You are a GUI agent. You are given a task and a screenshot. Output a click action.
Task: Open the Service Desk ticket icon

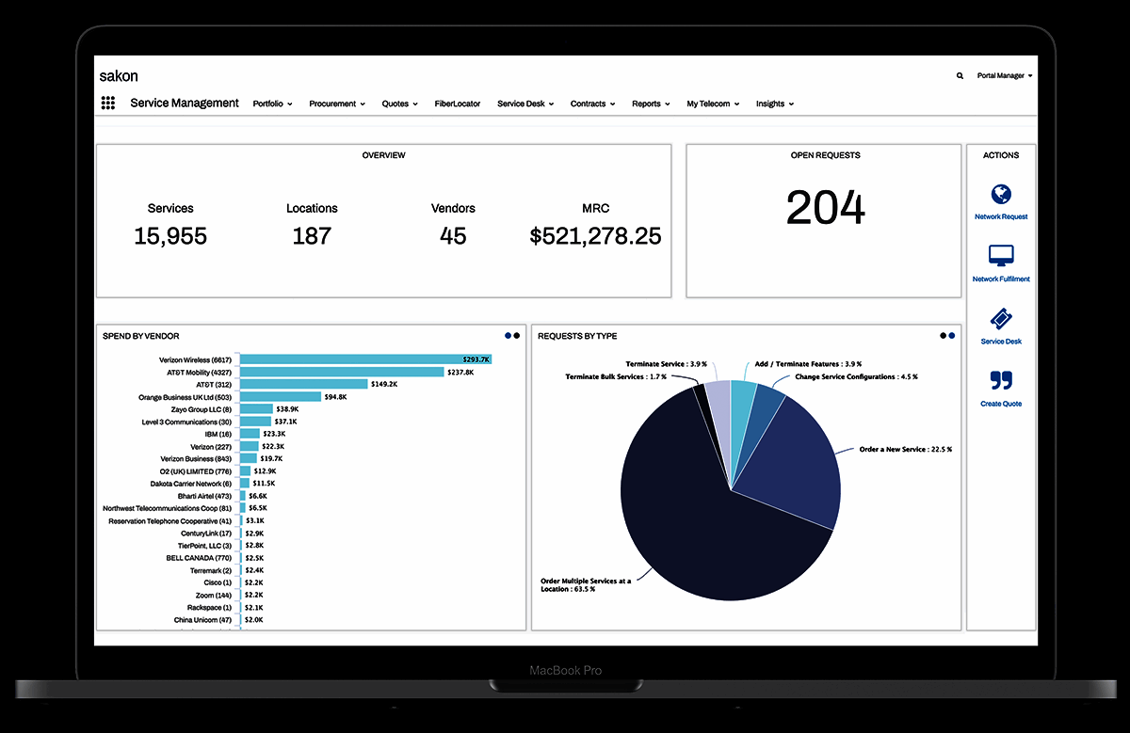pyautogui.click(x=1000, y=319)
